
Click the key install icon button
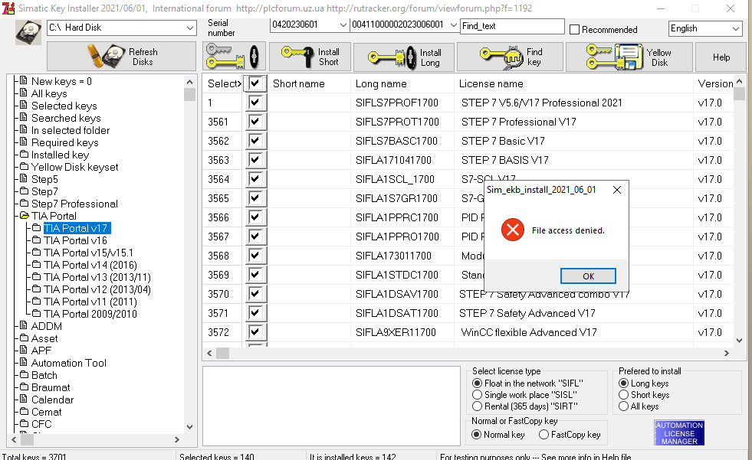coord(234,57)
